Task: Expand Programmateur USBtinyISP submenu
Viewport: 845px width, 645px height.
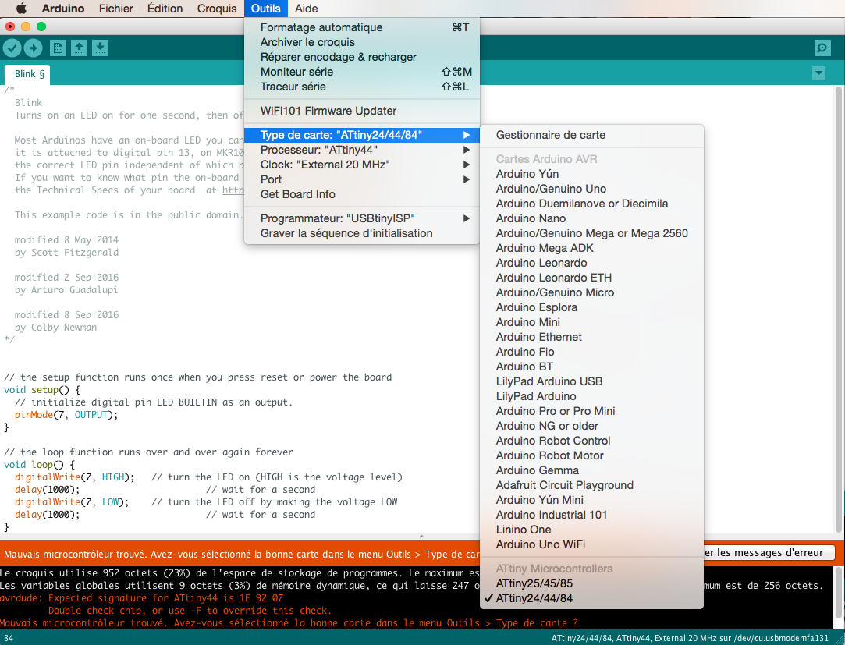Action: point(361,219)
